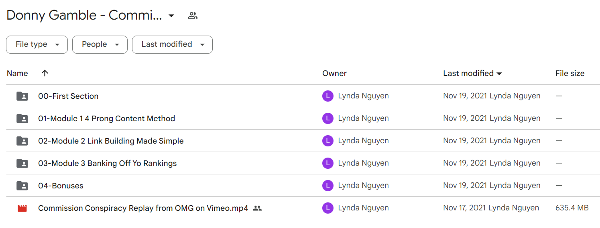Click the folder icon beside 01-Module 1
Viewport: 600px width, 228px height.
[x=22, y=118]
